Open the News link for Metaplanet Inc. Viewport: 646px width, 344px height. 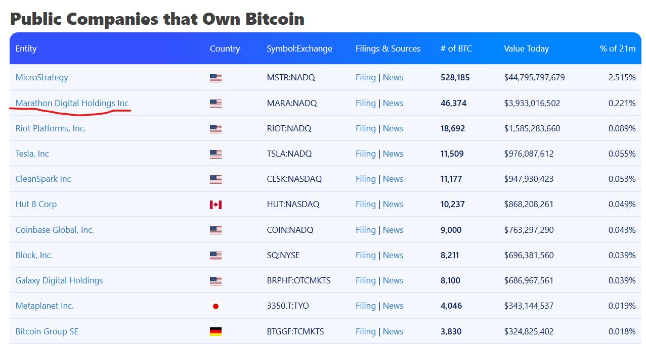(x=393, y=306)
